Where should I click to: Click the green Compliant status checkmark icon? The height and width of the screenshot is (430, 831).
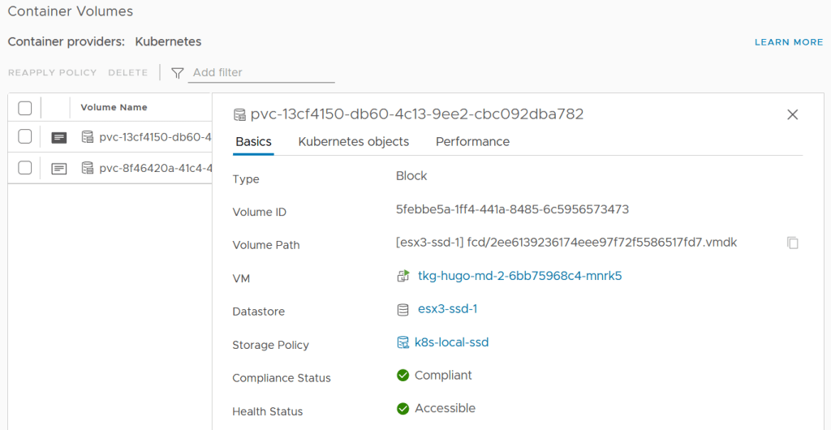(x=403, y=376)
